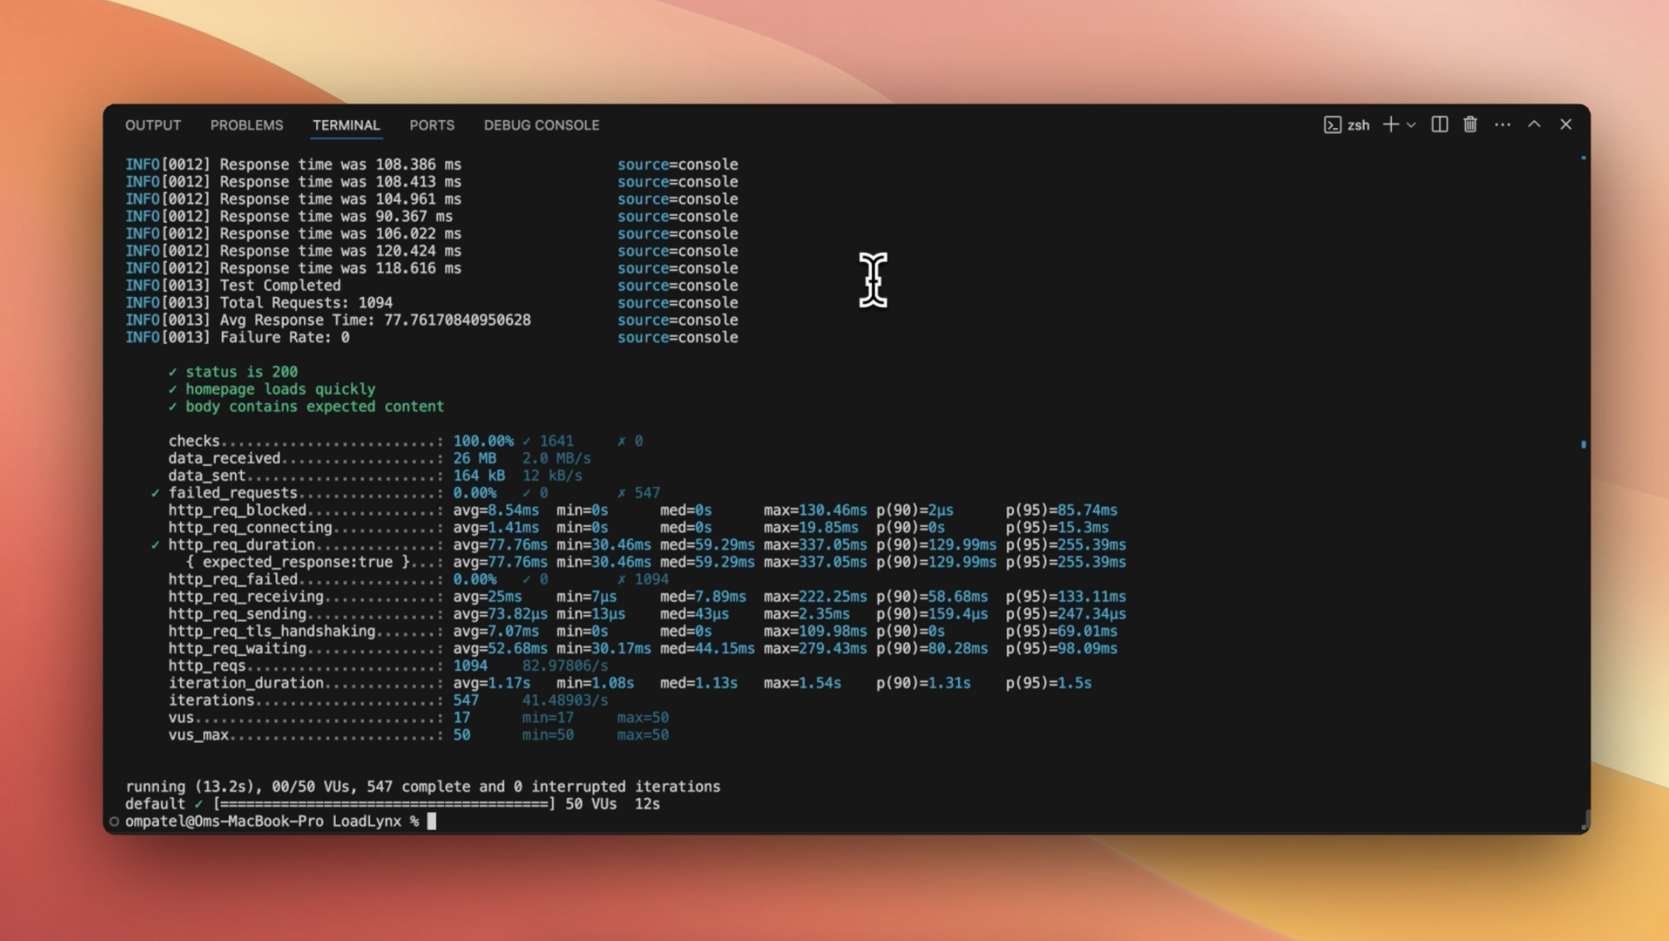Click iterations value '547'
This screenshot has width=1669, height=941.
pyautogui.click(x=466, y=701)
